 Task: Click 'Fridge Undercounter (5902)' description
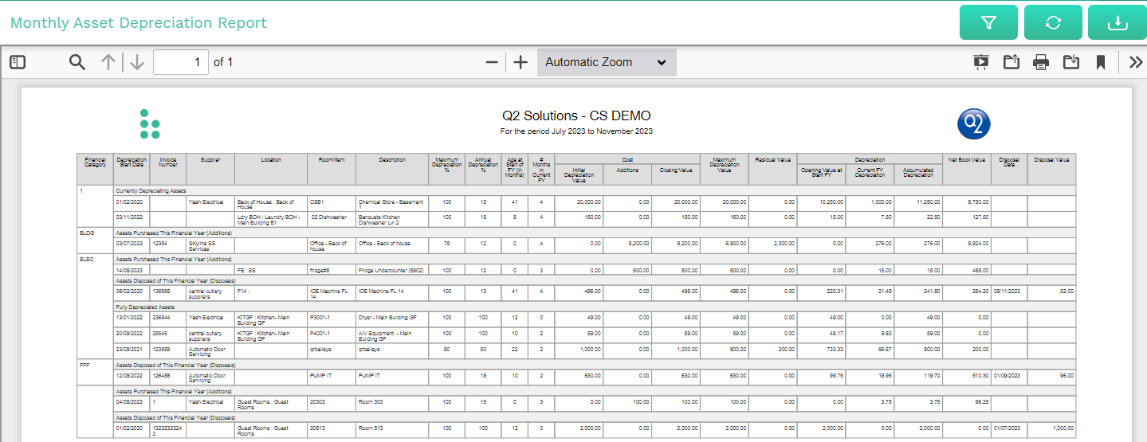(391, 270)
